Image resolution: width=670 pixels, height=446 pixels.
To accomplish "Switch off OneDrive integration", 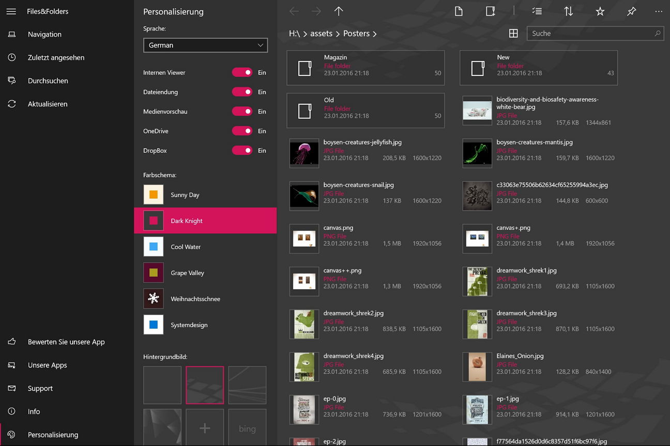I will (x=242, y=131).
